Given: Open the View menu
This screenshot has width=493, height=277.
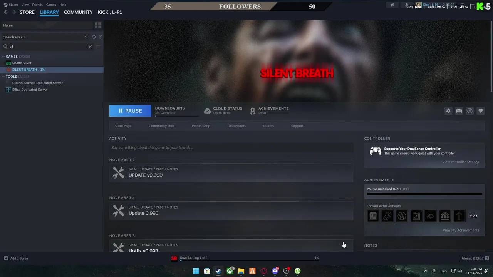Looking at the screenshot, I should coord(25,5).
